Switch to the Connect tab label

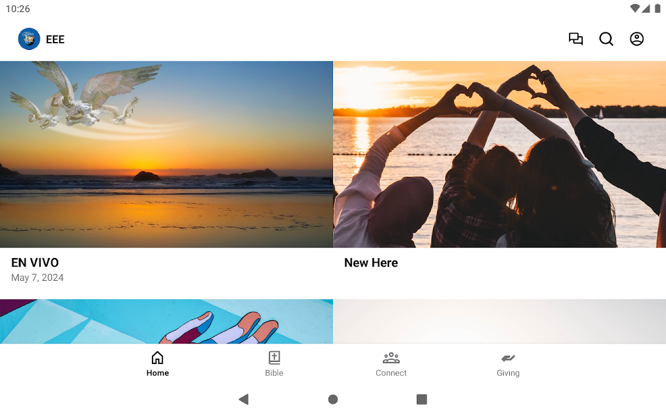click(391, 373)
